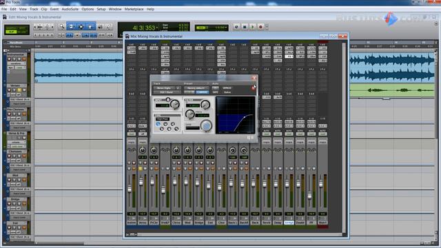Open group assignment selector on first mixer channel
Viewport: 441px width, 248px height.
tap(132, 143)
